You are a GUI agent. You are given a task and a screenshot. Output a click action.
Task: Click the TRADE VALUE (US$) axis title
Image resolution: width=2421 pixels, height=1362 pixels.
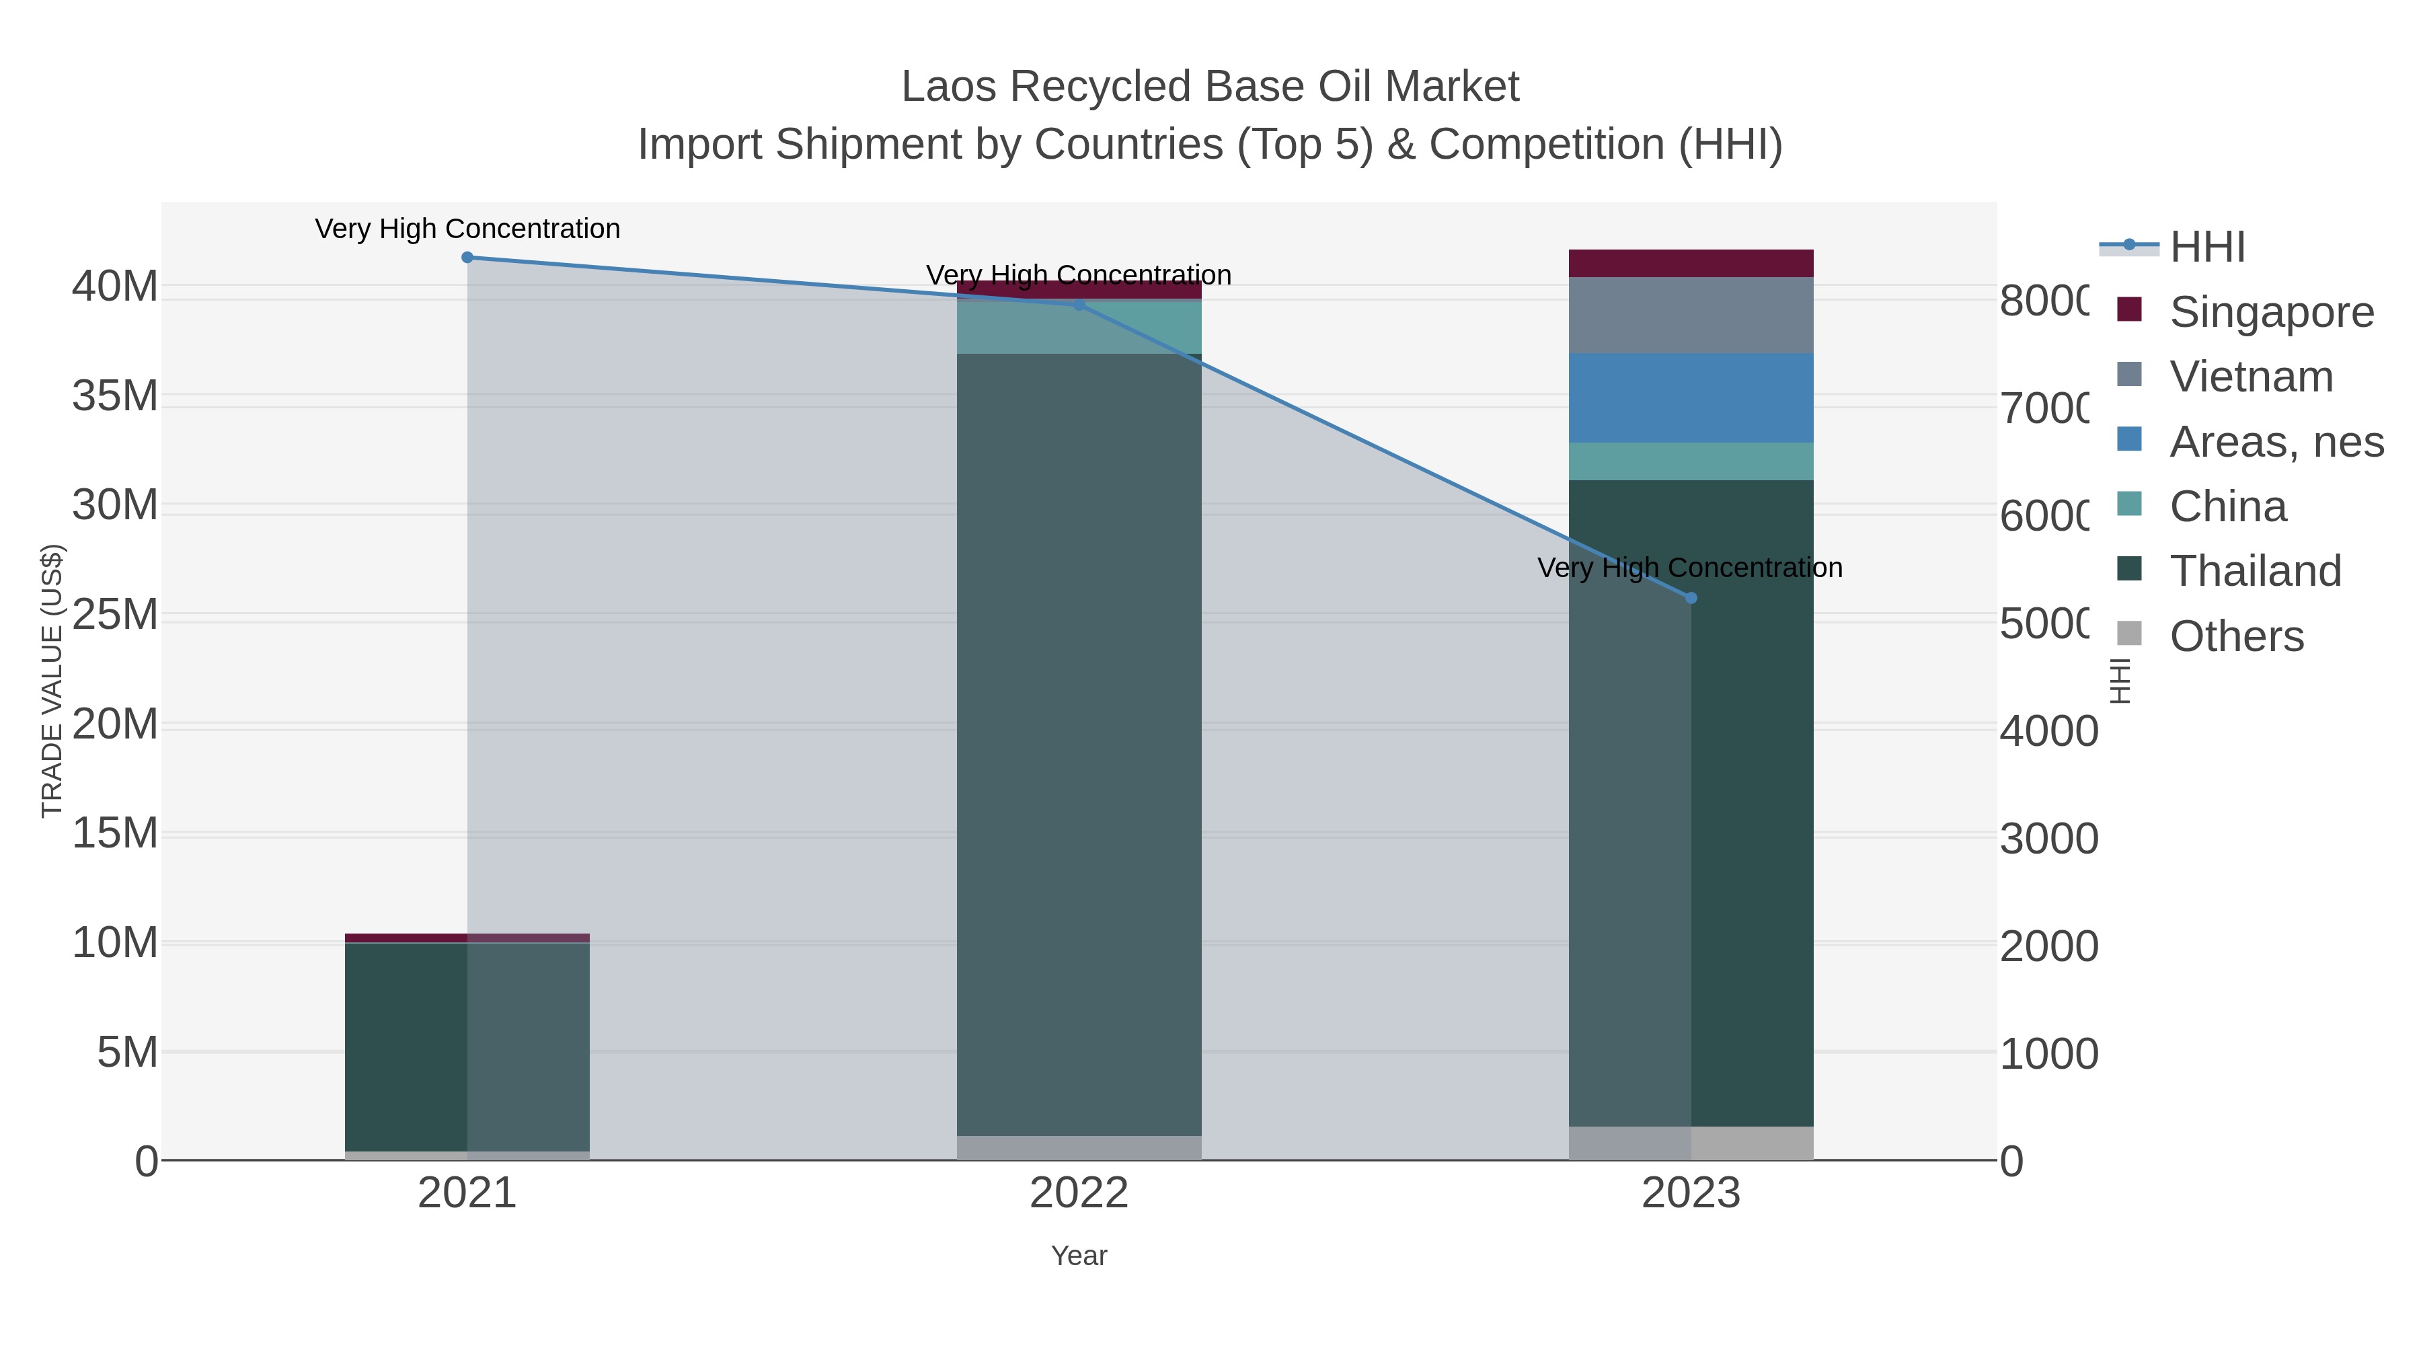[x=52, y=681]
